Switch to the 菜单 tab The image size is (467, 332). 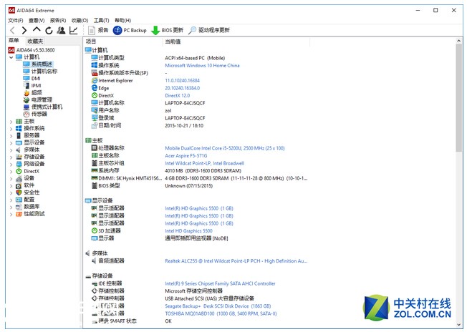click(14, 41)
